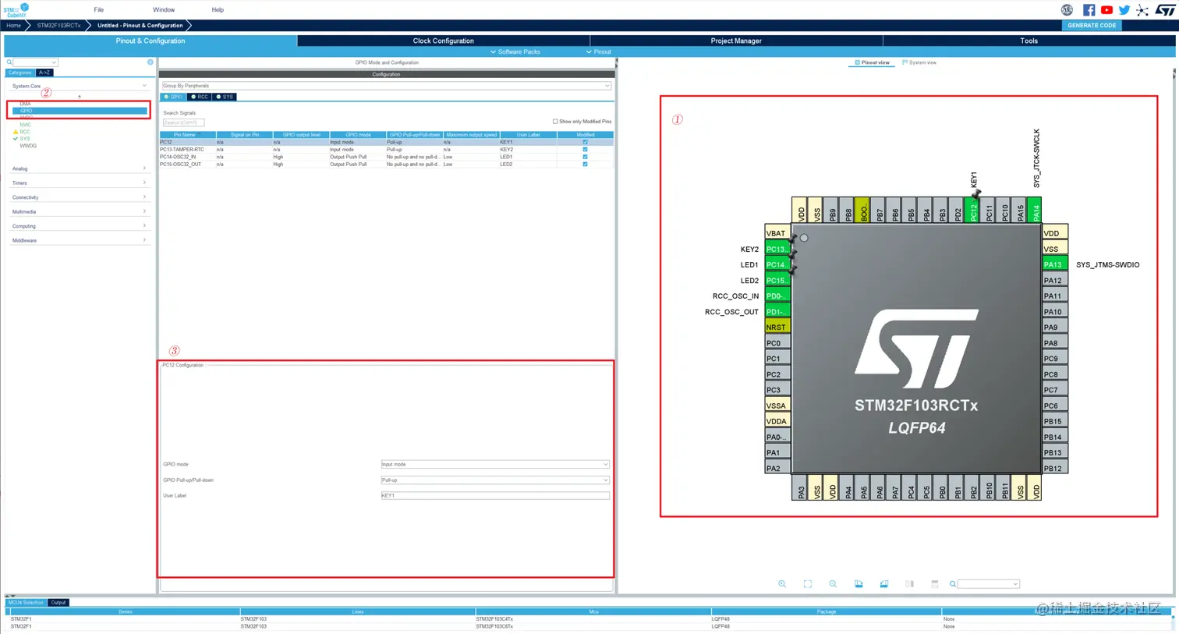
Task: Rotate chip counter-clockwise icon
Action: pyautogui.click(x=884, y=584)
